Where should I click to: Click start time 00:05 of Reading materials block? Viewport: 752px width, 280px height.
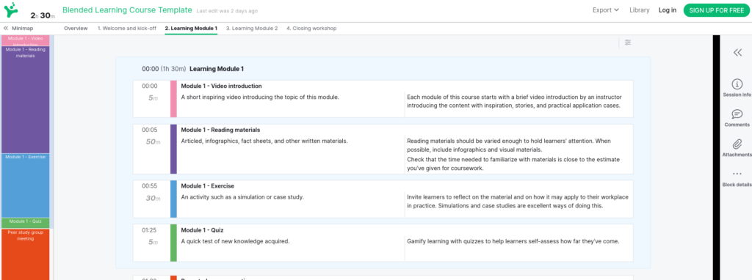[x=149, y=130]
